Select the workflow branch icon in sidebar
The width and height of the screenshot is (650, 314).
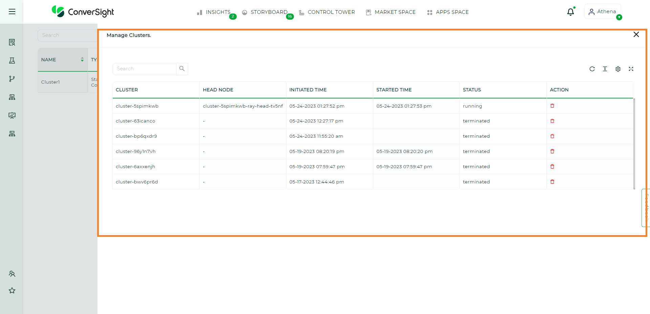pos(12,78)
